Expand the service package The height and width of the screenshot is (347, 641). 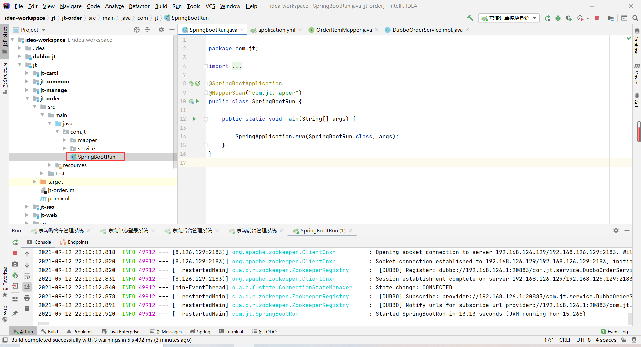tap(65, 148)
